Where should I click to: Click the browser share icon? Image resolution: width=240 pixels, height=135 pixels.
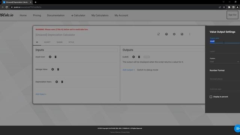pyautogui.click(x=220, y=7)
